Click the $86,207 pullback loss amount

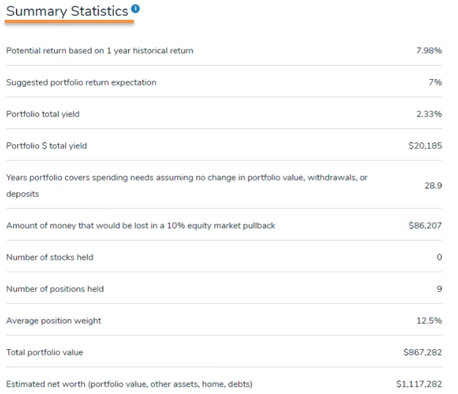424,225
